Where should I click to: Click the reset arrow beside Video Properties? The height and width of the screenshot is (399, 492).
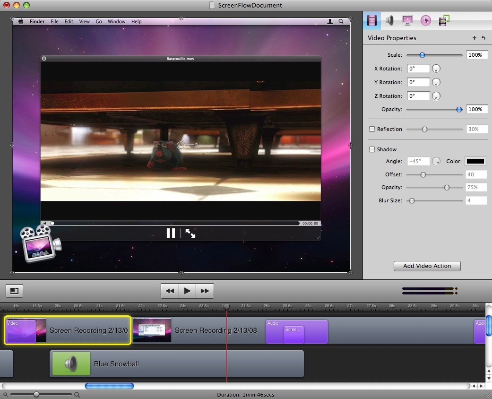tap(483, 38)
